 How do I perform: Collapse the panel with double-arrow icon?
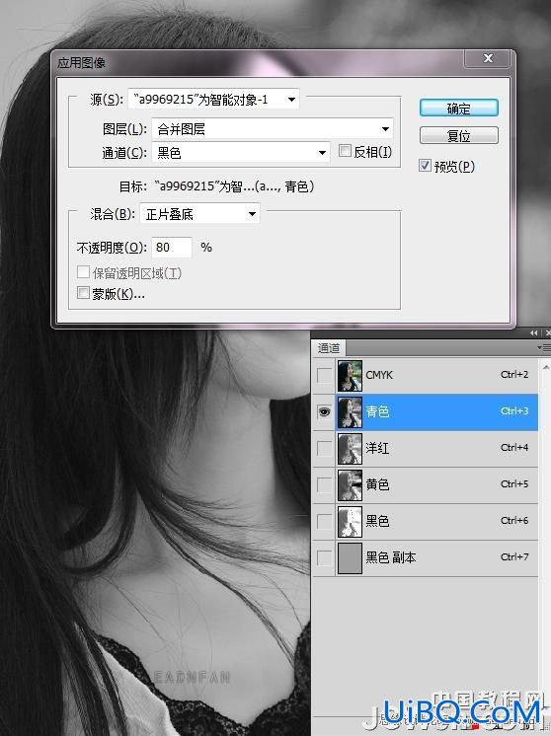[x=533, y=332]
